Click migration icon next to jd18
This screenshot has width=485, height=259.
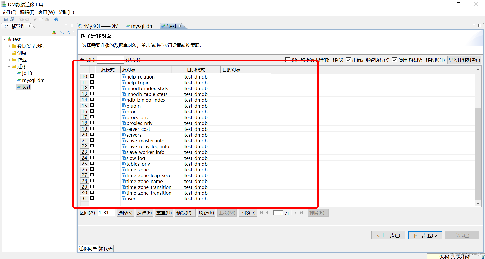click(19, 73)
